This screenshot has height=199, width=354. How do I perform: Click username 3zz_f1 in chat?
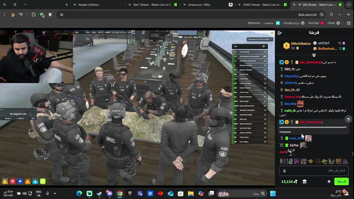point(289,90)
